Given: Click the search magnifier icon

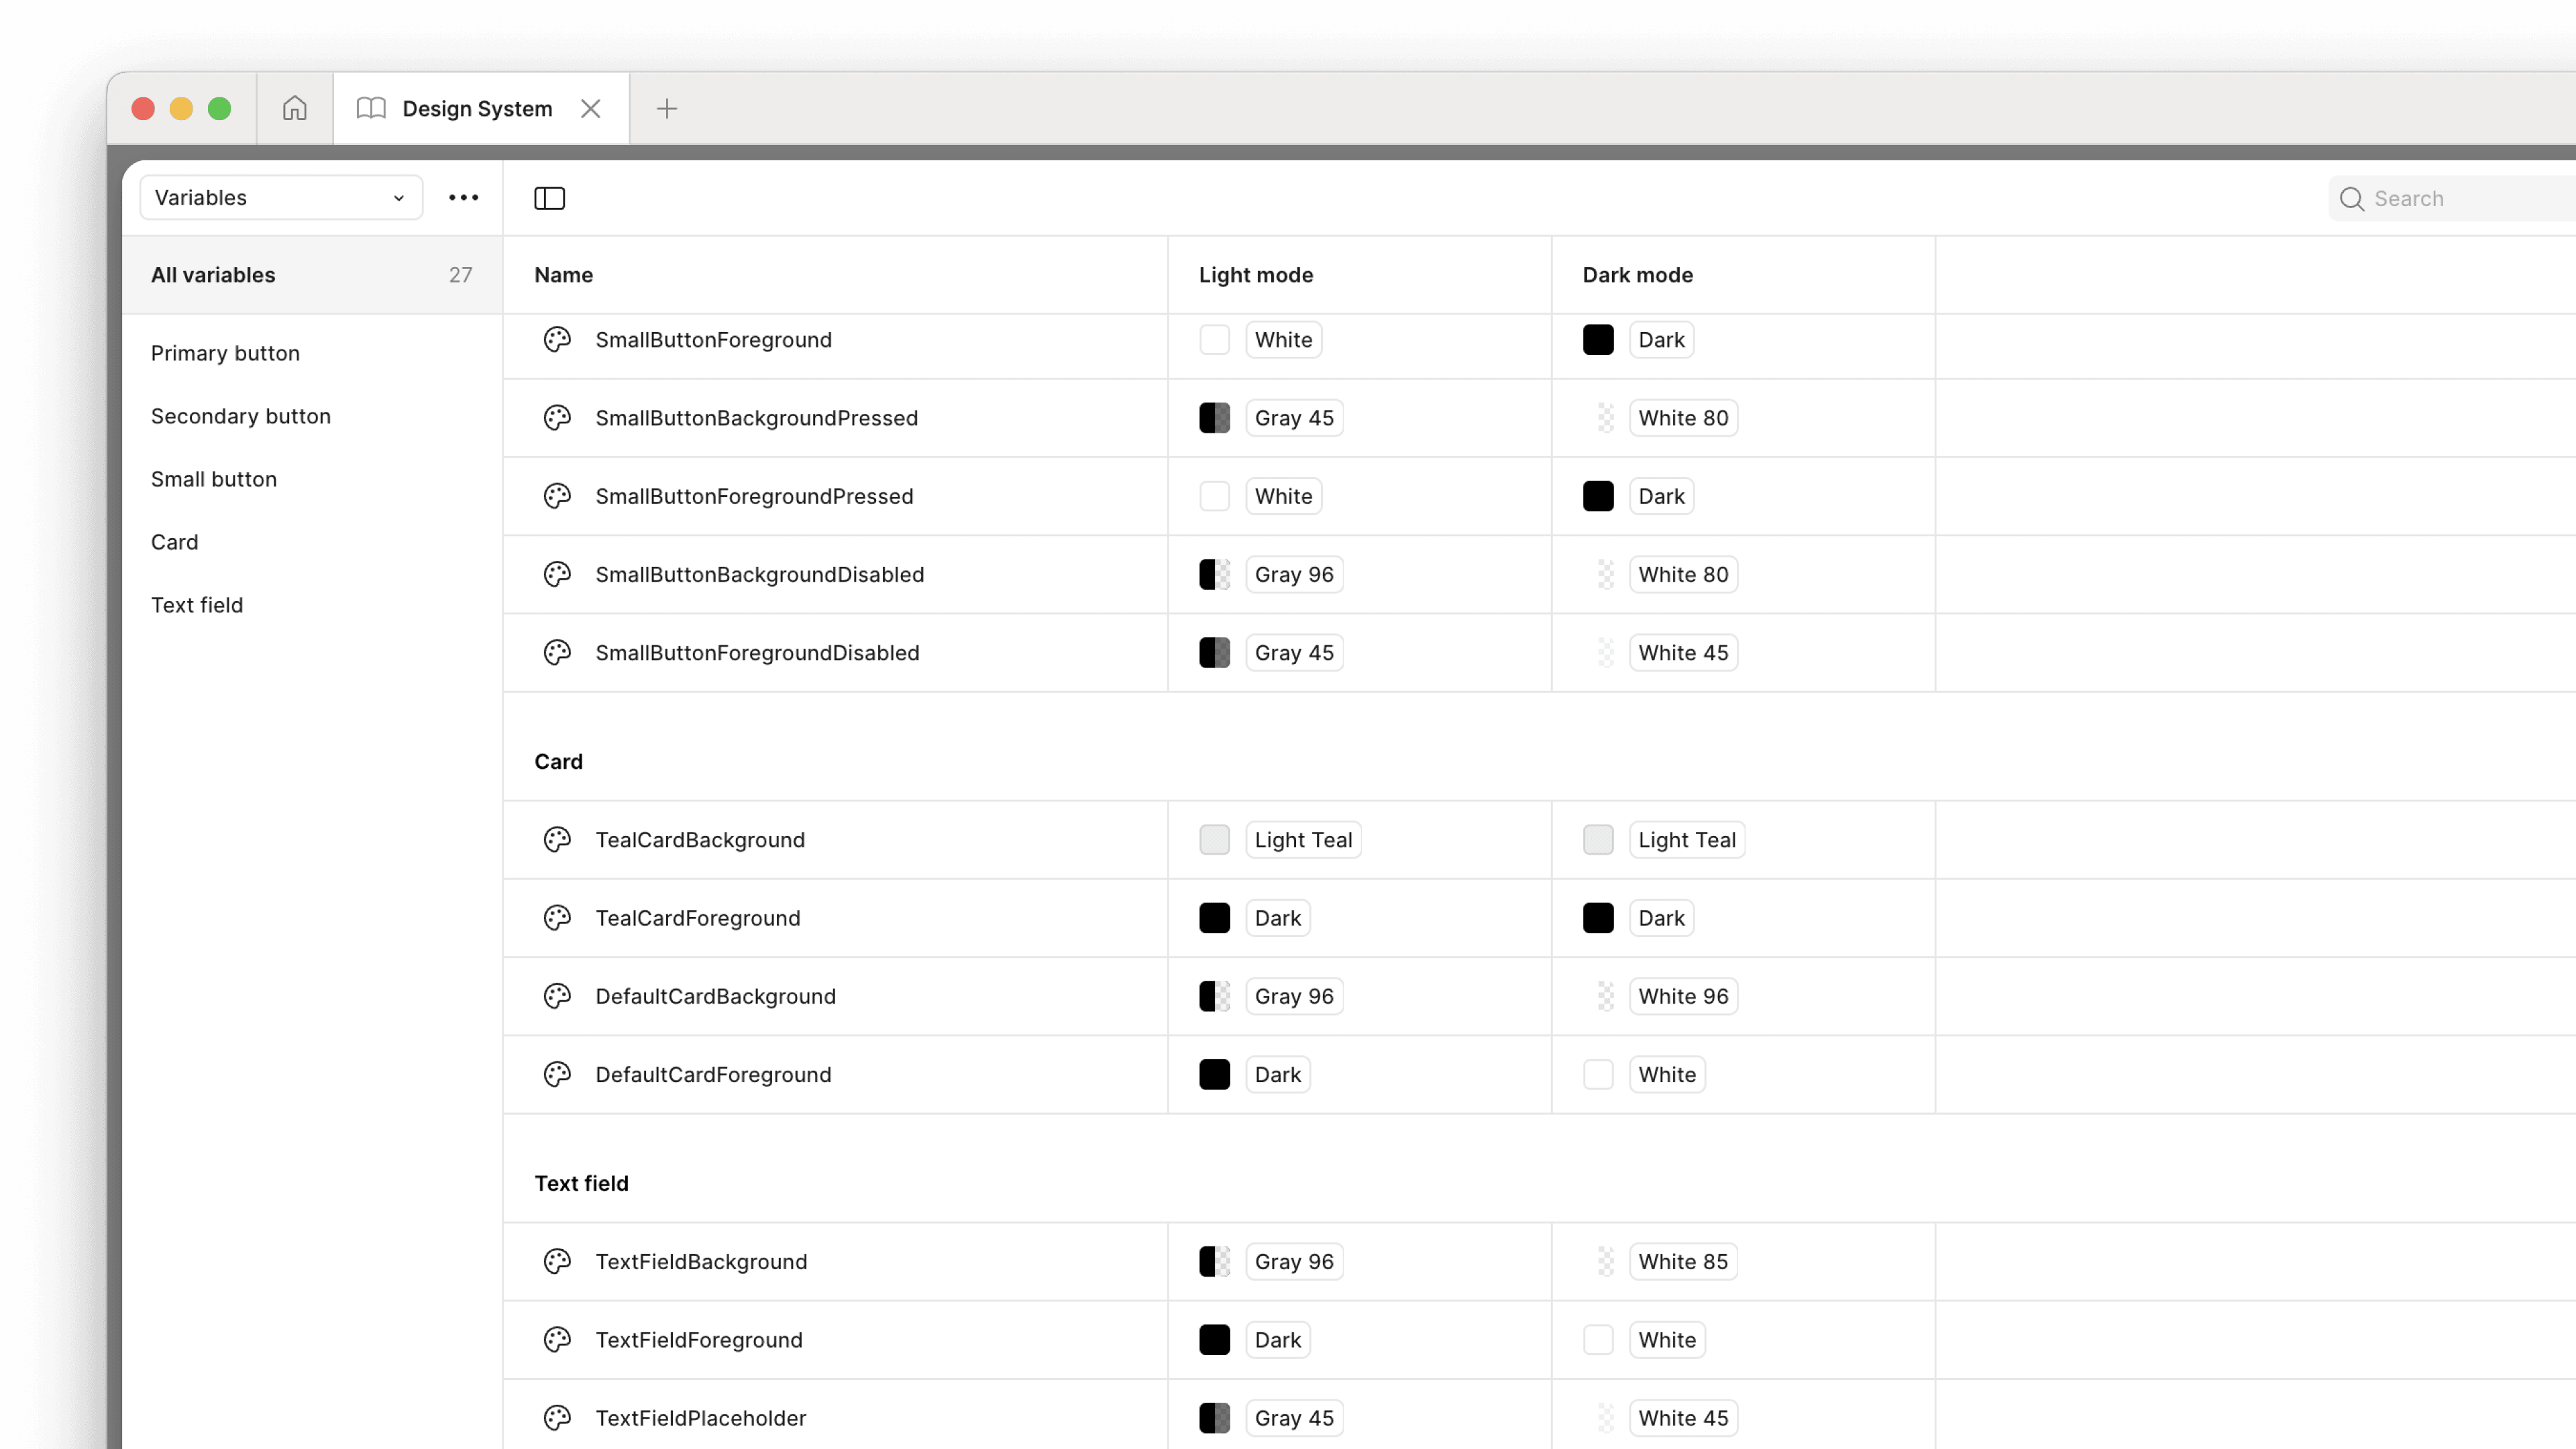Looking at the screenshot, I should coord(2352,199).
